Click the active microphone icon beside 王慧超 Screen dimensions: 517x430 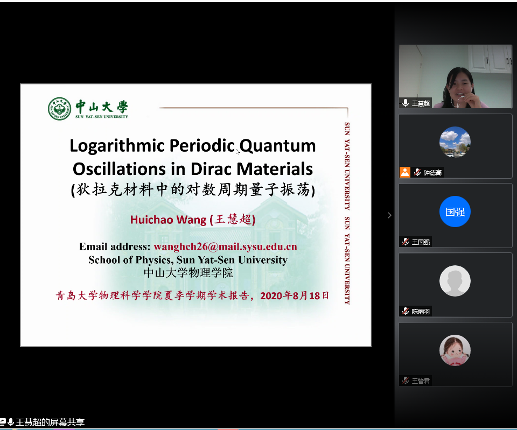(406, 103)
